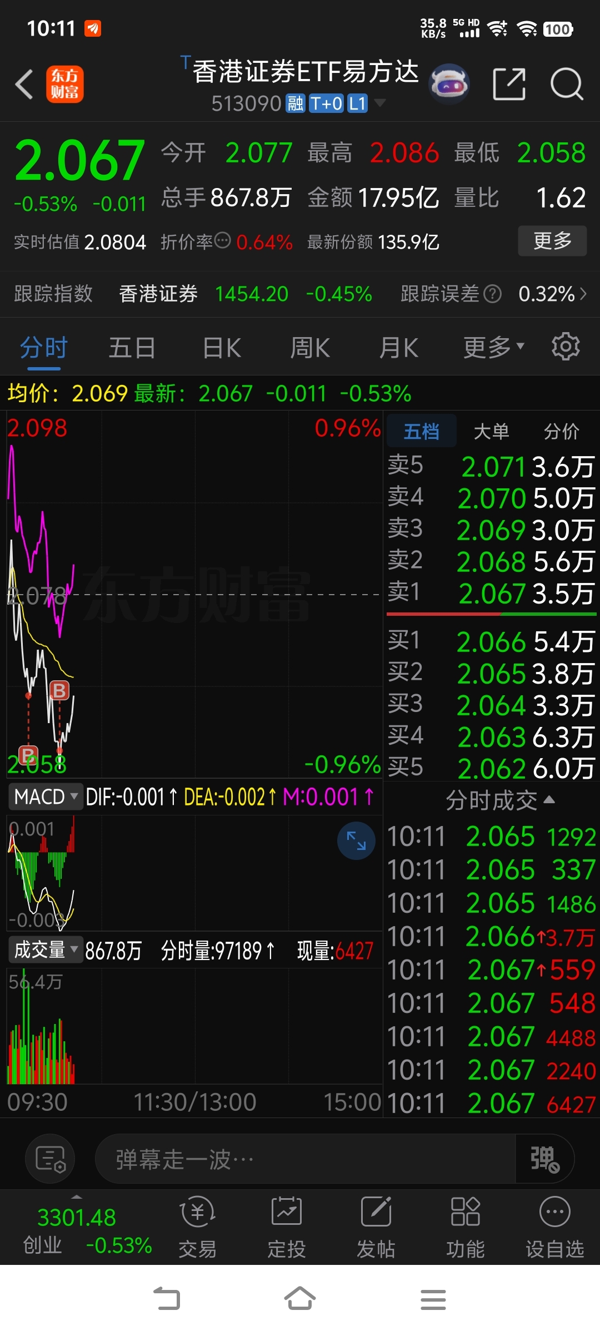
Task: Expand MACD chart to fullscreen
Action: [356, 840]
